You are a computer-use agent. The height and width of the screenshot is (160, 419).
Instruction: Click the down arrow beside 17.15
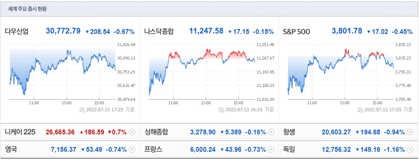[230, 32]
